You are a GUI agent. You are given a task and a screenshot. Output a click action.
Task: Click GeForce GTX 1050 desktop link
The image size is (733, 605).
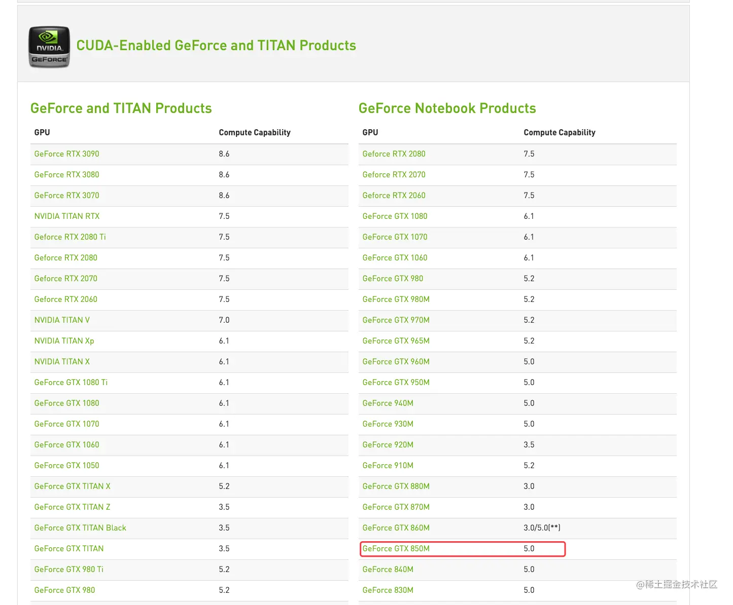[x=66, y=466]
